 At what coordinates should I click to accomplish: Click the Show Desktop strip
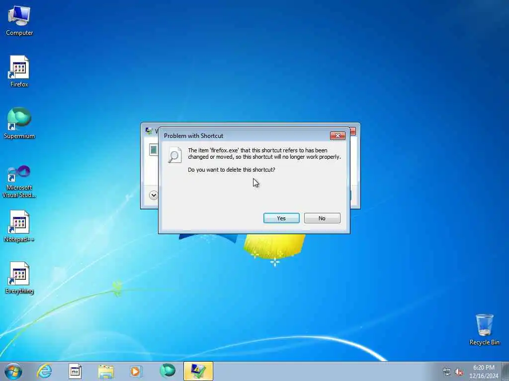(x=506, y=371)
